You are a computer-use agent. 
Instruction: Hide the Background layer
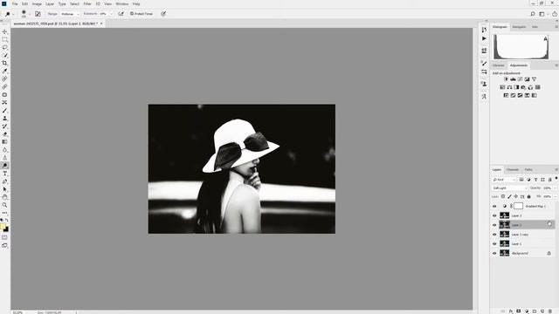[494, 253]
